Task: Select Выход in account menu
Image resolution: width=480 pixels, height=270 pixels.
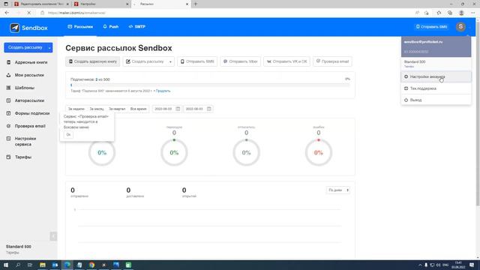Action: pos(436,100)
